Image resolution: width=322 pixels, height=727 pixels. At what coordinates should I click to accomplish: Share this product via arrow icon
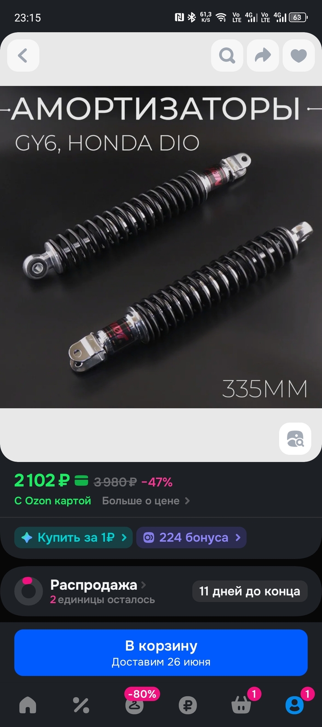pos(263,56)
